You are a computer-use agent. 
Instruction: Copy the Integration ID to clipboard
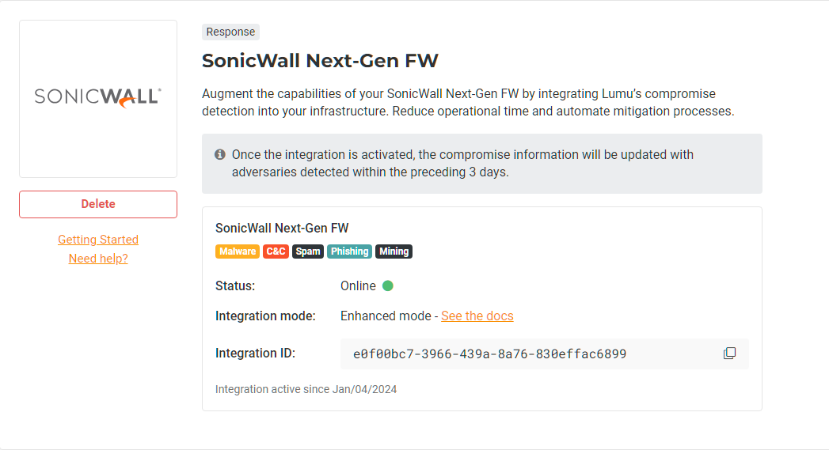[729, 354]
